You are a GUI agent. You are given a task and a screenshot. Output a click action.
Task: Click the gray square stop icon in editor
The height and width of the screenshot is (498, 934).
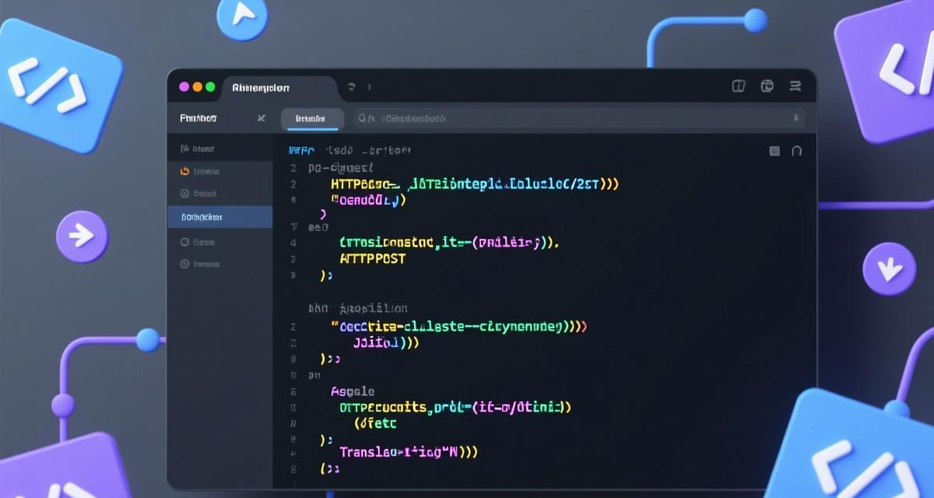point(774,151)
